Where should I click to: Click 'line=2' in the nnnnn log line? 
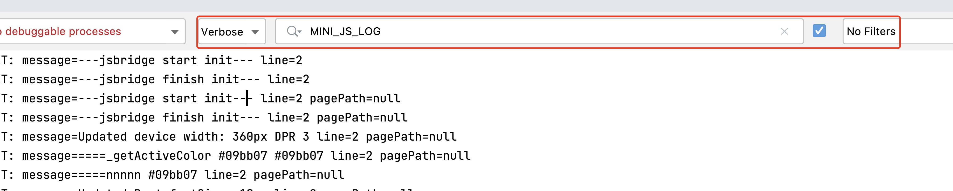pos(225,175)
